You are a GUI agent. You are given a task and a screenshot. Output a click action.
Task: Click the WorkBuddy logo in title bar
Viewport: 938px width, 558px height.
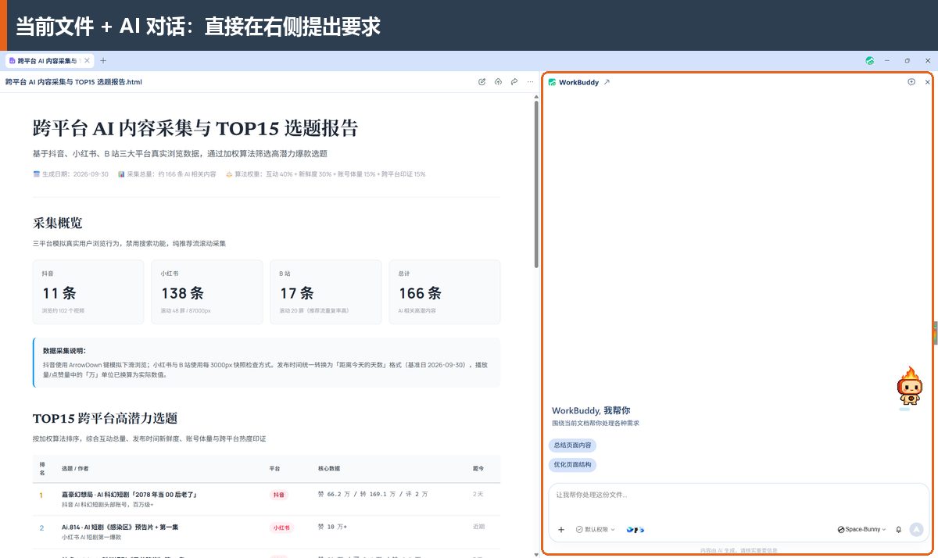click(x=870, y=60)
